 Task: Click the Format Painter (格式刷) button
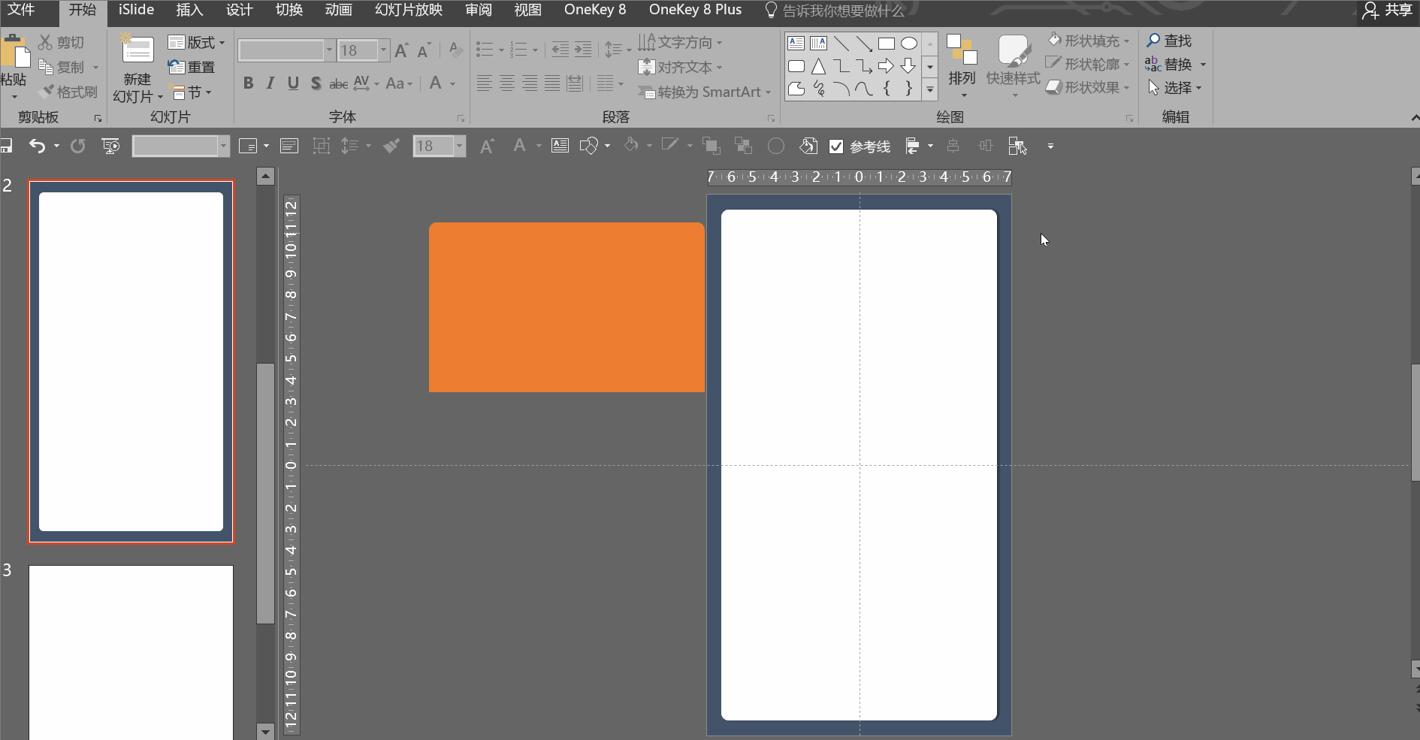tap(69, 92)
